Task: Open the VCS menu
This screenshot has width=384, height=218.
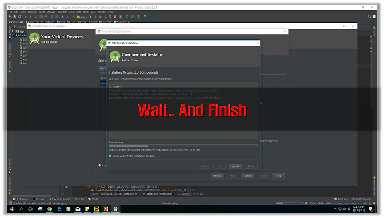Action: (x=93, y=12)
